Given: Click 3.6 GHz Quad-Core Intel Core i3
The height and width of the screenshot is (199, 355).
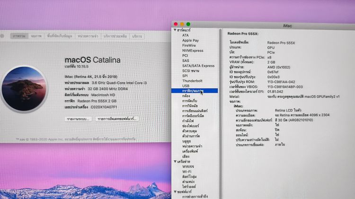Looking at the screenshot, I should point(119,83).
